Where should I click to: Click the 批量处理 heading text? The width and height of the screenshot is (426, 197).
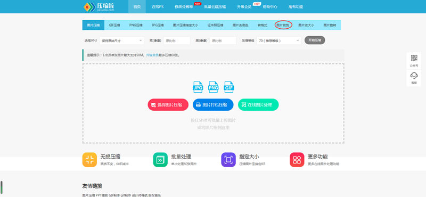coord(181,157)
